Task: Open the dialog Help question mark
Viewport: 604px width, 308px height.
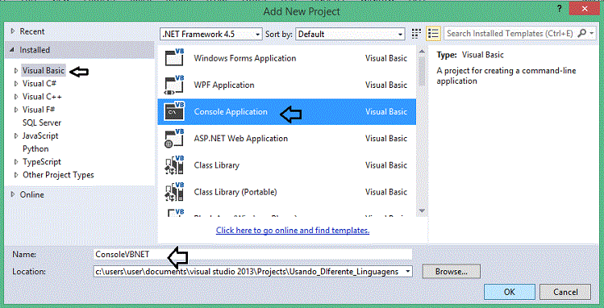Action: 560,9
